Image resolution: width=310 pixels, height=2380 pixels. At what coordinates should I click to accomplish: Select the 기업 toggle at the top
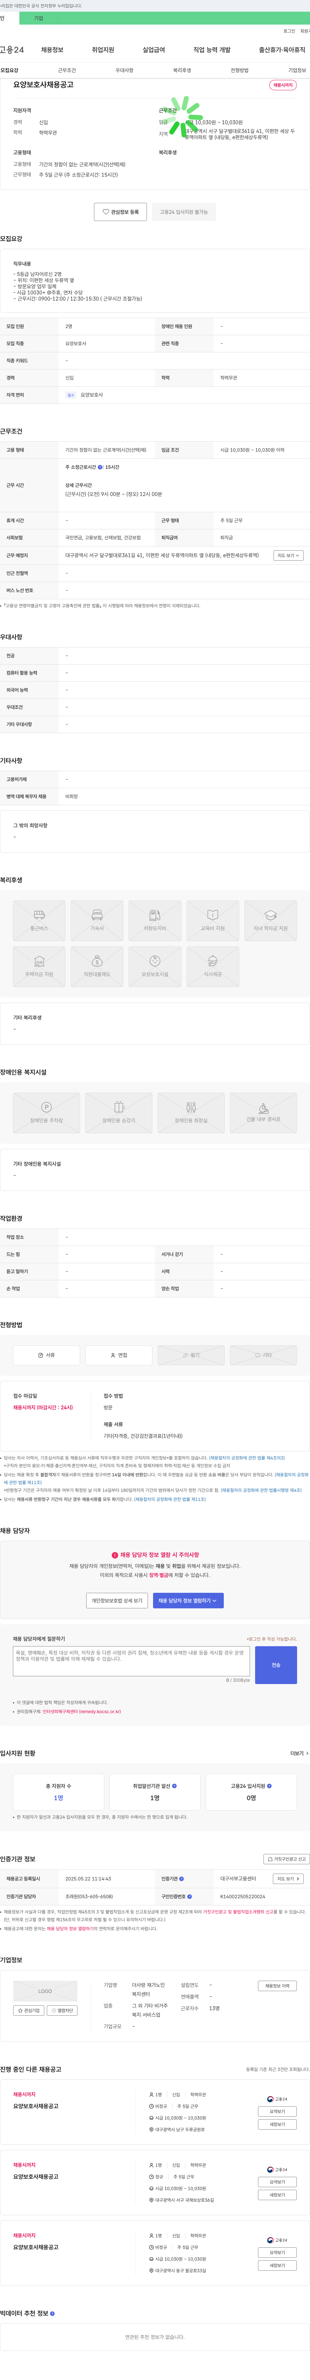39,18
